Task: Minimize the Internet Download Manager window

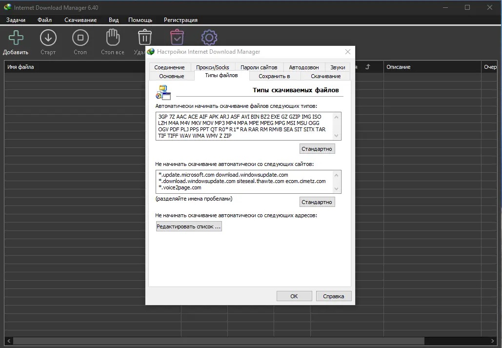Action: pyautogui.click(x=445, y=7)
